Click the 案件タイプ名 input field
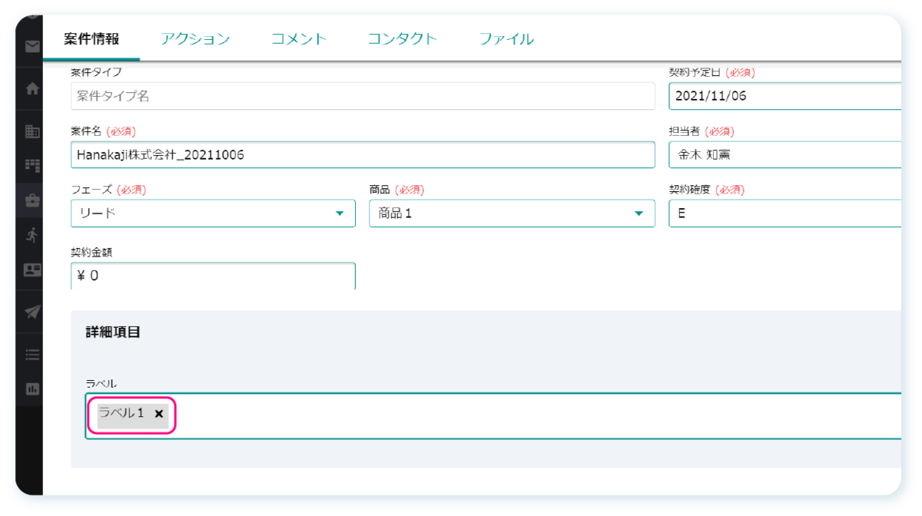This screenshot has height=516, width=922. click(x=362, y=96)
